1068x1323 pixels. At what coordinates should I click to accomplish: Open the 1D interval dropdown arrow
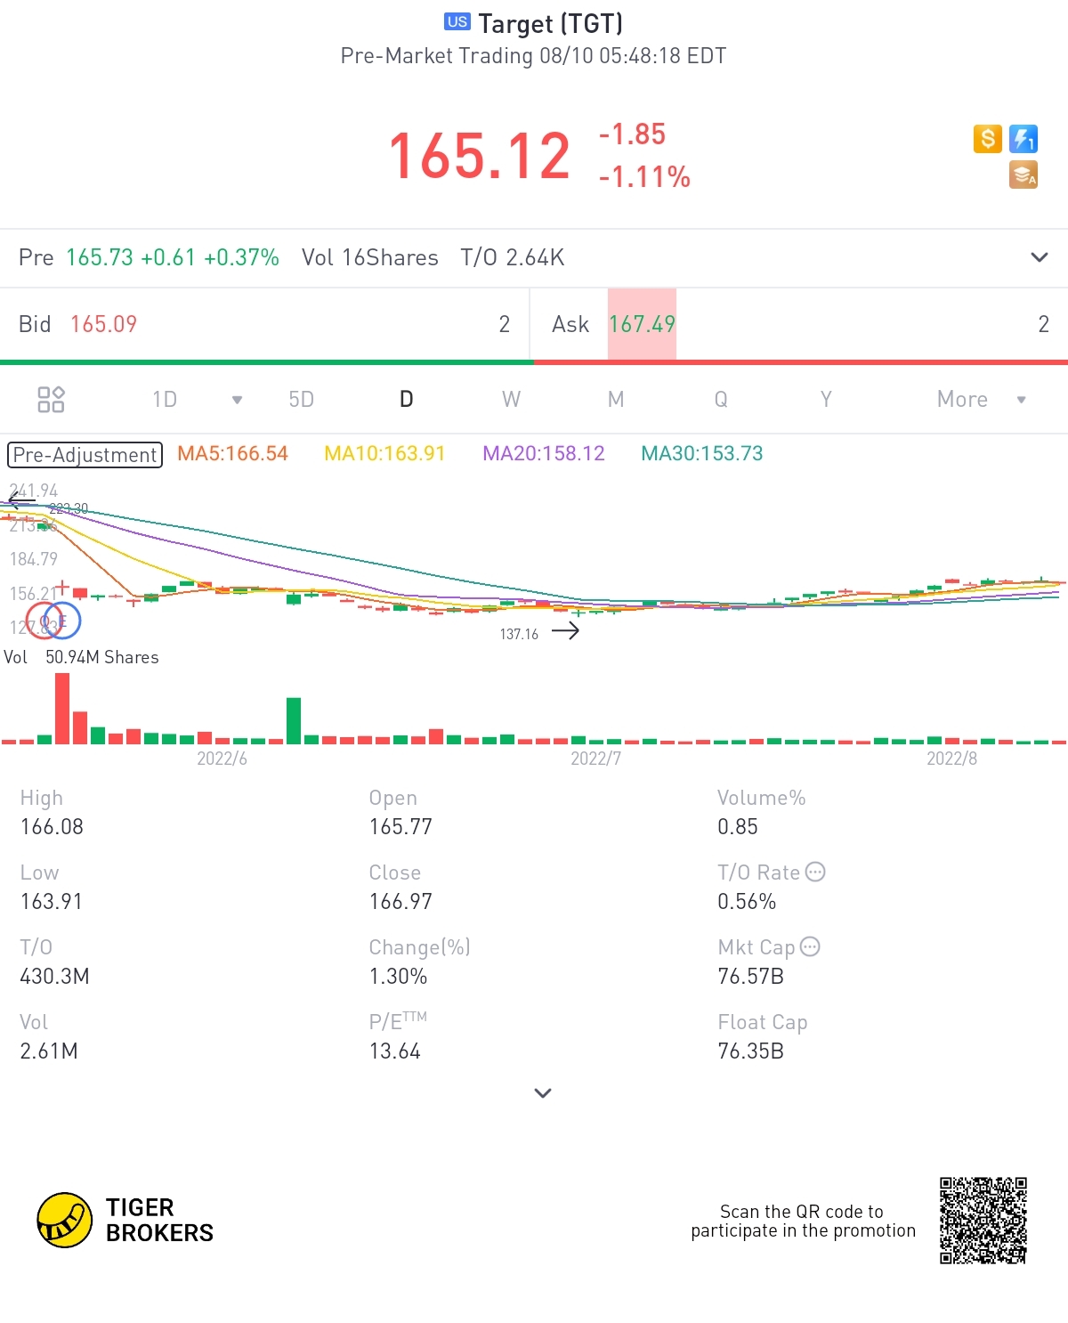pos(237,400)
